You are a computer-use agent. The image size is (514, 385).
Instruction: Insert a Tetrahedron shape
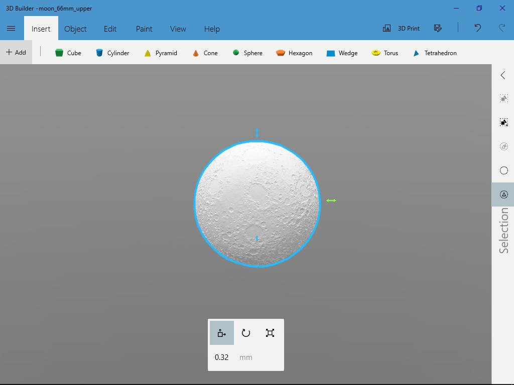coord(435,53)
